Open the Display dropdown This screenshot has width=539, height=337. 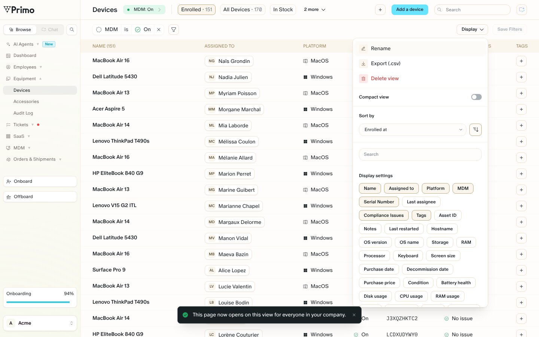pyautogui.click(x=472, y=29)
